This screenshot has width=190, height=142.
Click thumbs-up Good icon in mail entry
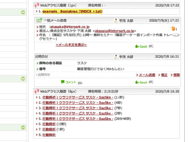point(137,46)
